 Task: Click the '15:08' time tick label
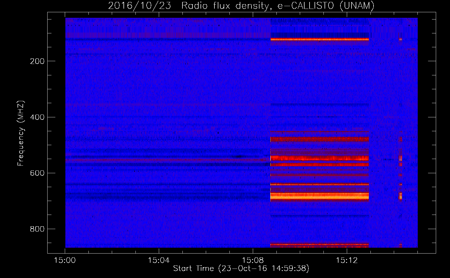tap(253, 260)
